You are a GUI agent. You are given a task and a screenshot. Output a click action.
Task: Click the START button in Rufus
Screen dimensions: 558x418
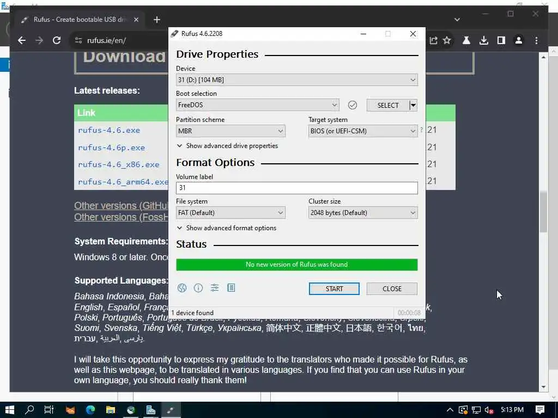pos(334,288)
